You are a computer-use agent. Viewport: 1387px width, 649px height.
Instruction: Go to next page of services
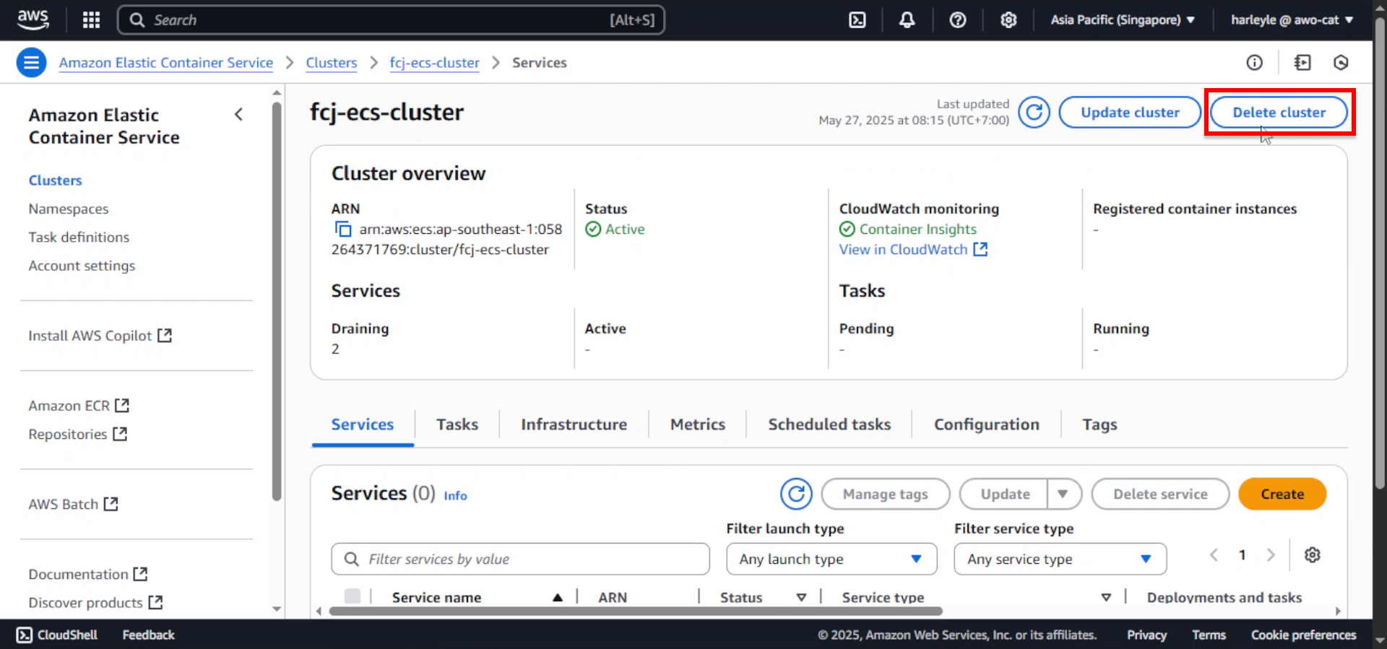pyautogui.click(x=1271, y=554)
